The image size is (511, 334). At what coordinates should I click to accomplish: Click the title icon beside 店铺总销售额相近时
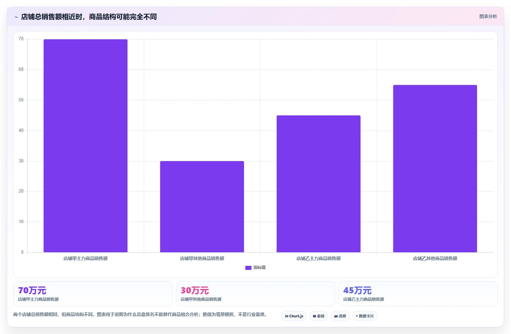coord(16,17)
